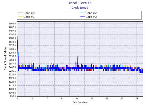Click the Intel Core i5 chart title

[x=80, y=3]
